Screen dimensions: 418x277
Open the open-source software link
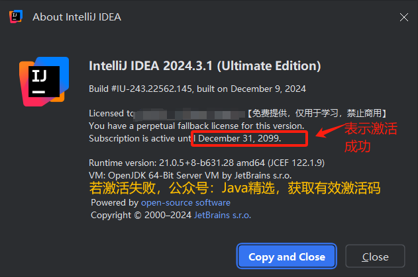coord(185,203)
